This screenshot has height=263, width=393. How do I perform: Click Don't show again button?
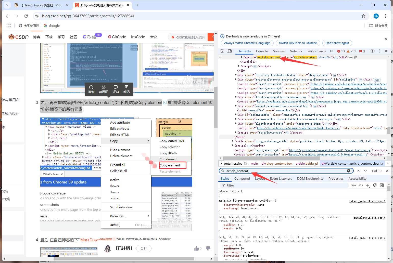(x=337, y=43)
